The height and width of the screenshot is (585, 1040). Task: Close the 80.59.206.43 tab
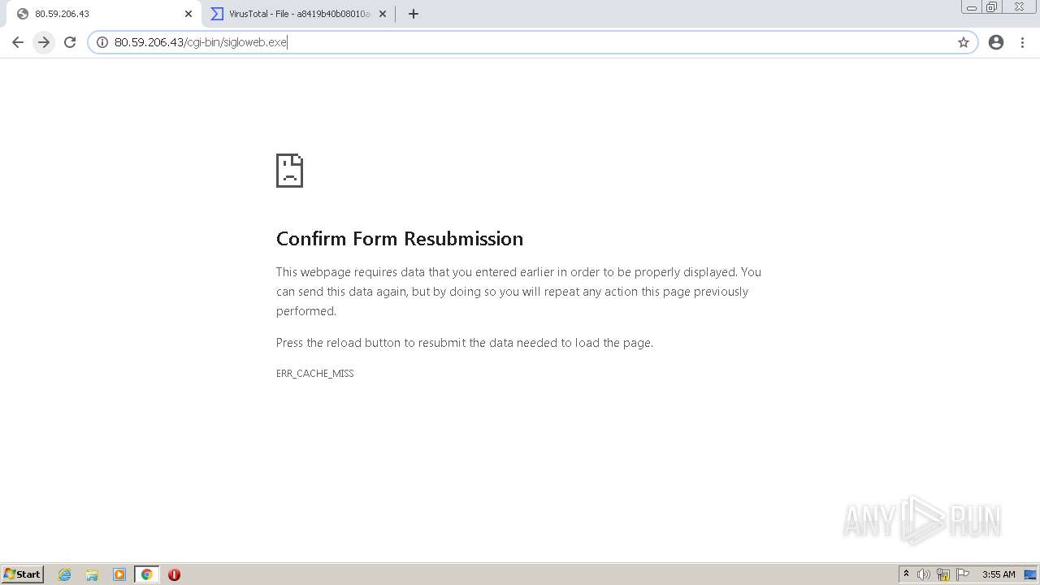click(x=188, y=14)
